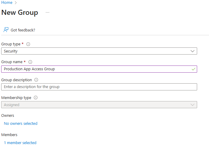The image size is (209, 150).
Task: Click the chevron arrow in Group type field
Action: (x=193, y=51)
